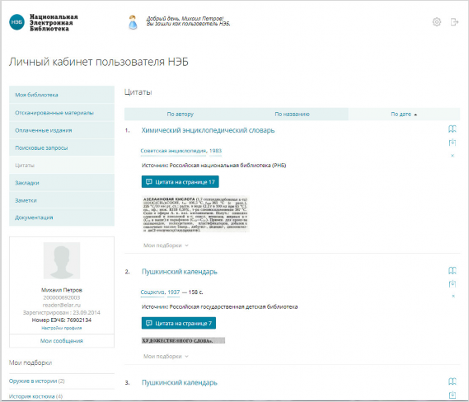Click the user avatar icon in header

click(x=133, y=22)
